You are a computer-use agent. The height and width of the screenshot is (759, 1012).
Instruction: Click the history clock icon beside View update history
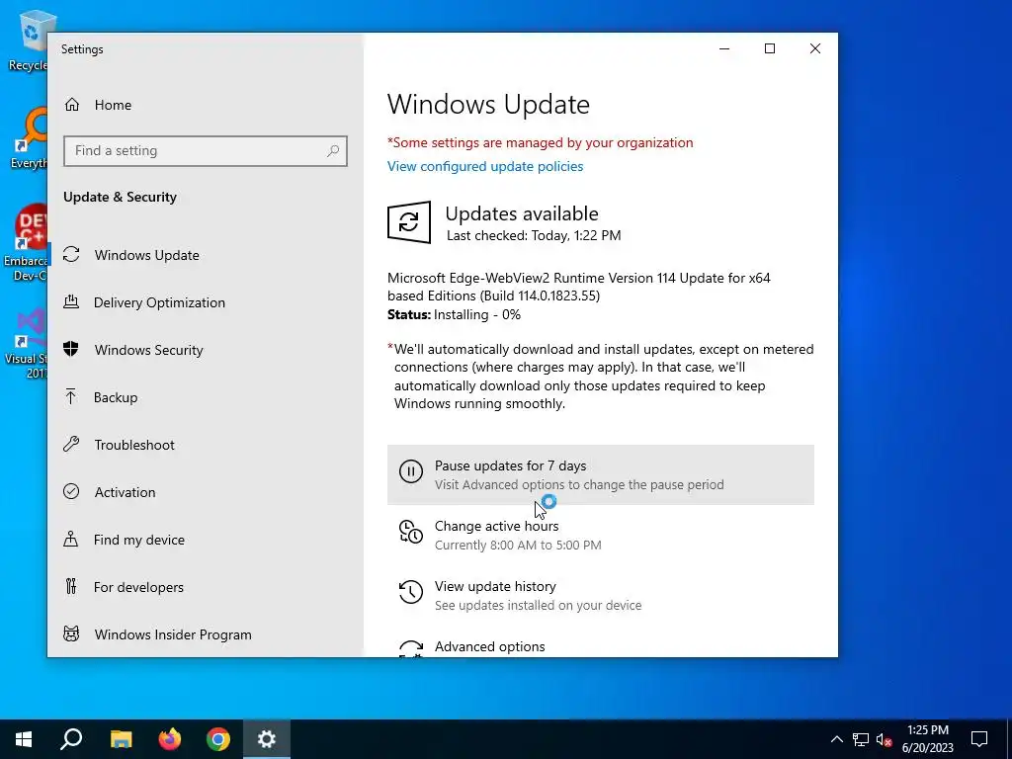pos(411,592)
